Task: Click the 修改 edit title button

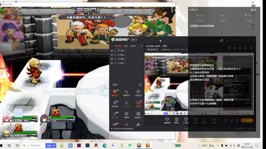Action: click(165, 46)
